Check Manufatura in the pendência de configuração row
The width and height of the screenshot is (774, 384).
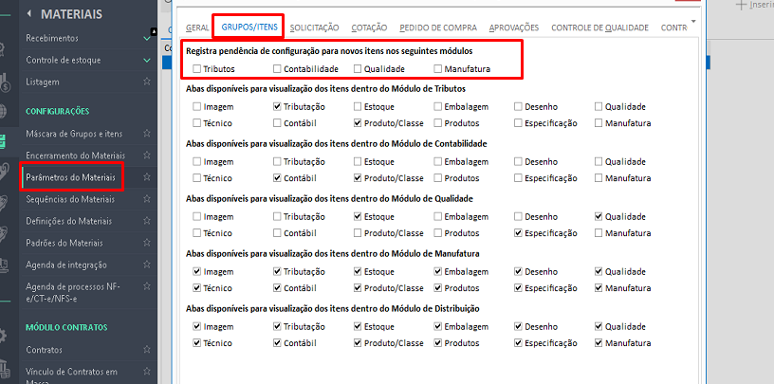[438, 69]
